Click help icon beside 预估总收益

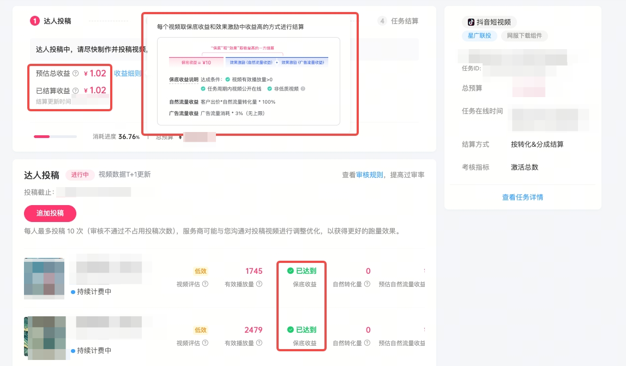[76, 74]
